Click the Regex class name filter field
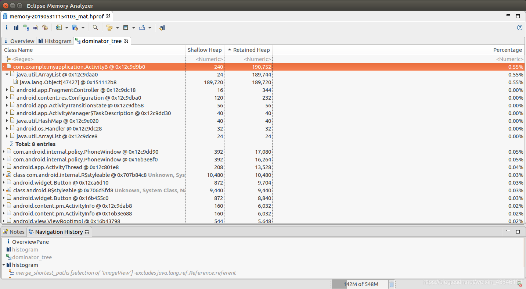526x289 pixels. [x=93, y=59]
